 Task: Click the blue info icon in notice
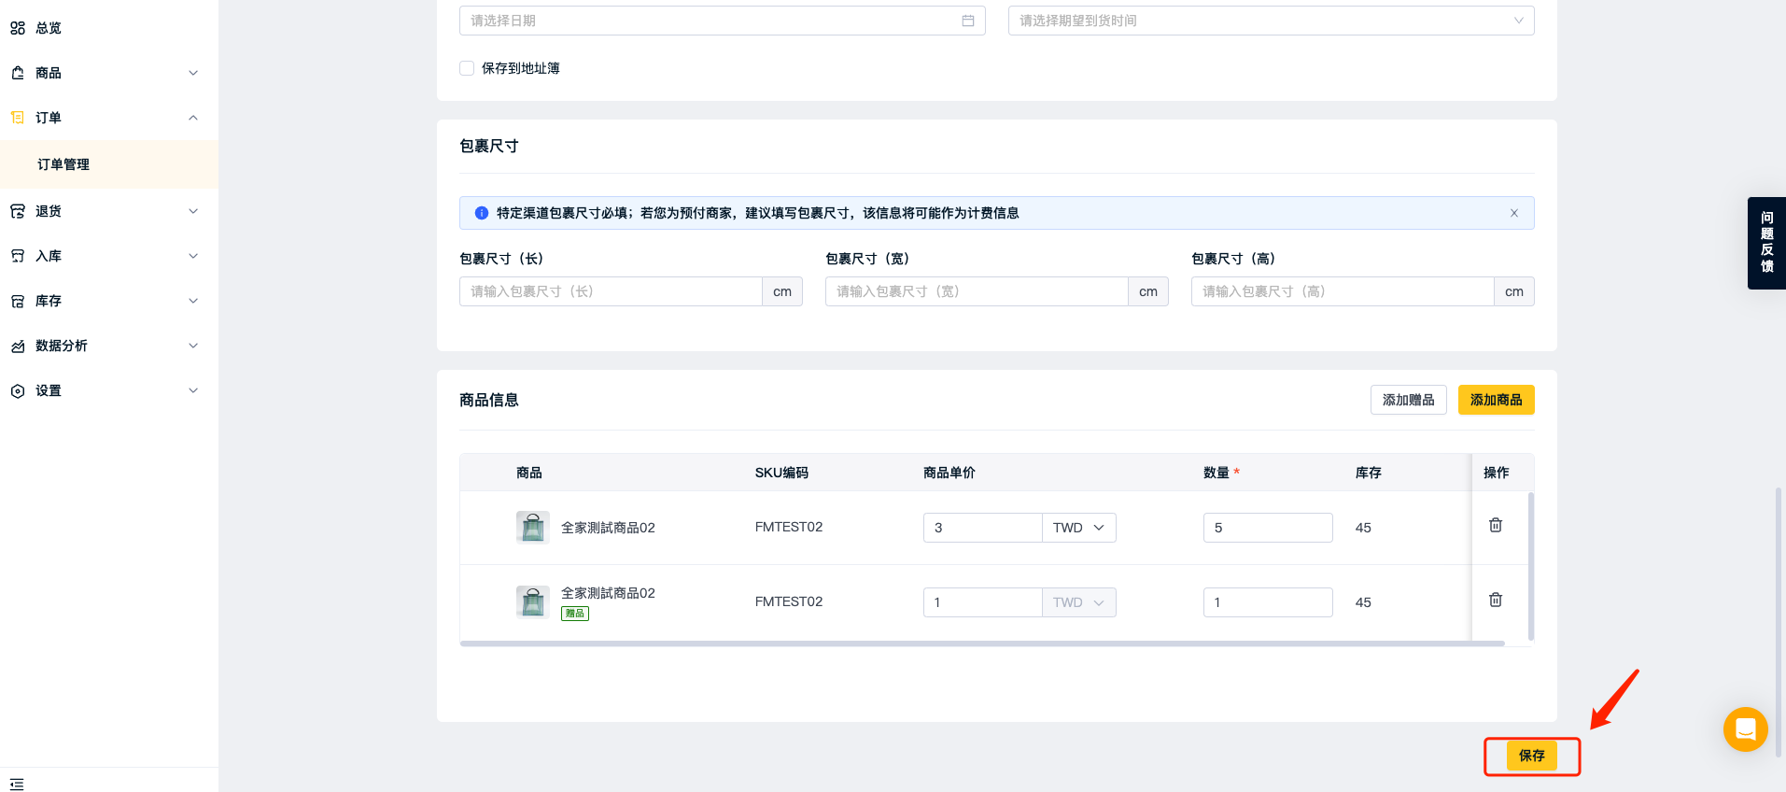tap(482, 213)
